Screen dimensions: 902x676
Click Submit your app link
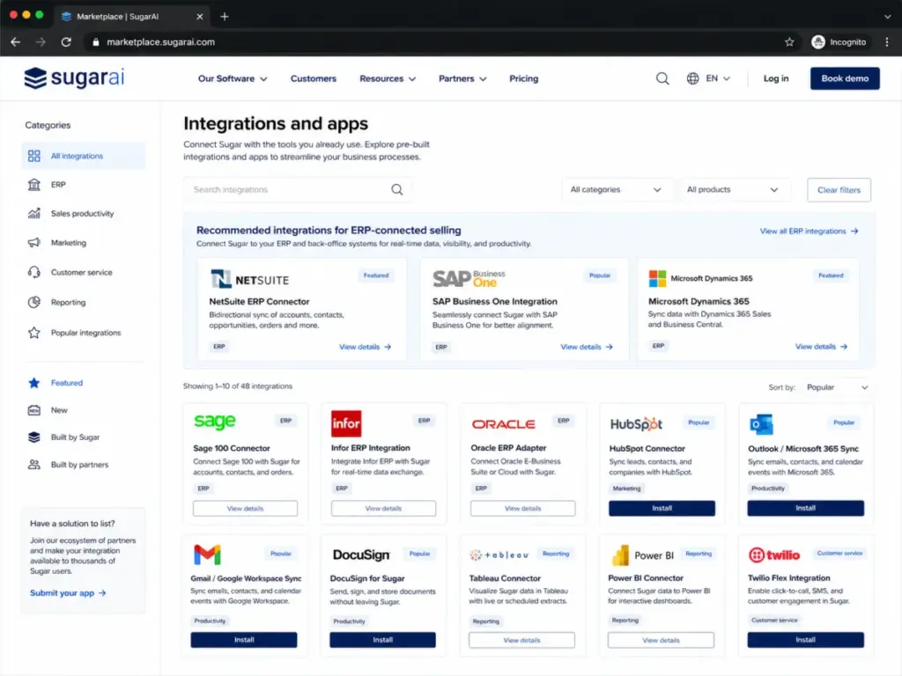(68, 592)
